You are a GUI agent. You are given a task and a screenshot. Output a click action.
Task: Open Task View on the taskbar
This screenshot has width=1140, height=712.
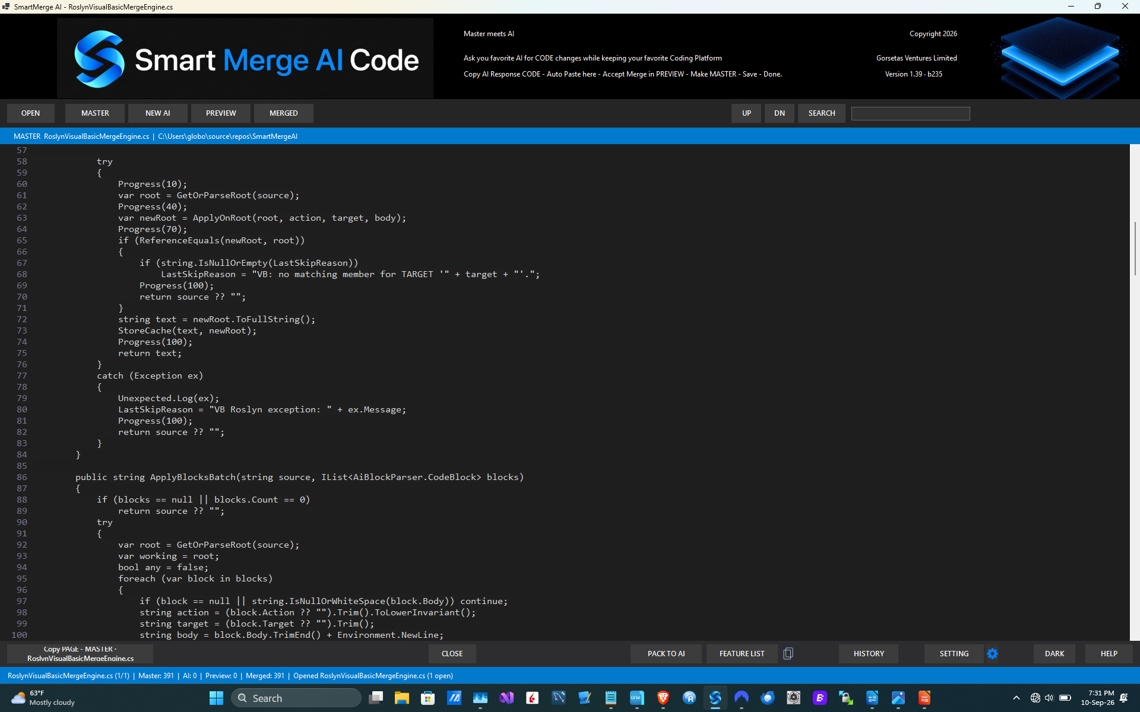[x=376, y=698]
